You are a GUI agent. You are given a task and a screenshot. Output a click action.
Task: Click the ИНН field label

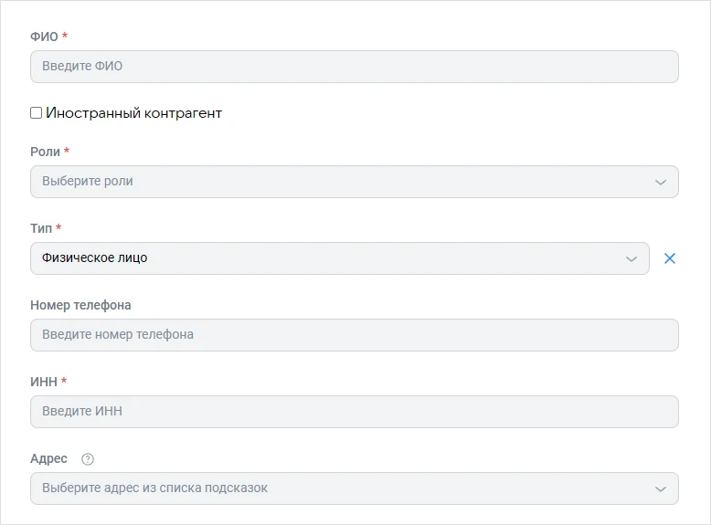tap(44, 382)
